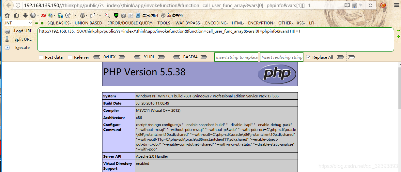
Task: Open the INT type dropdown
Action: 19,23
